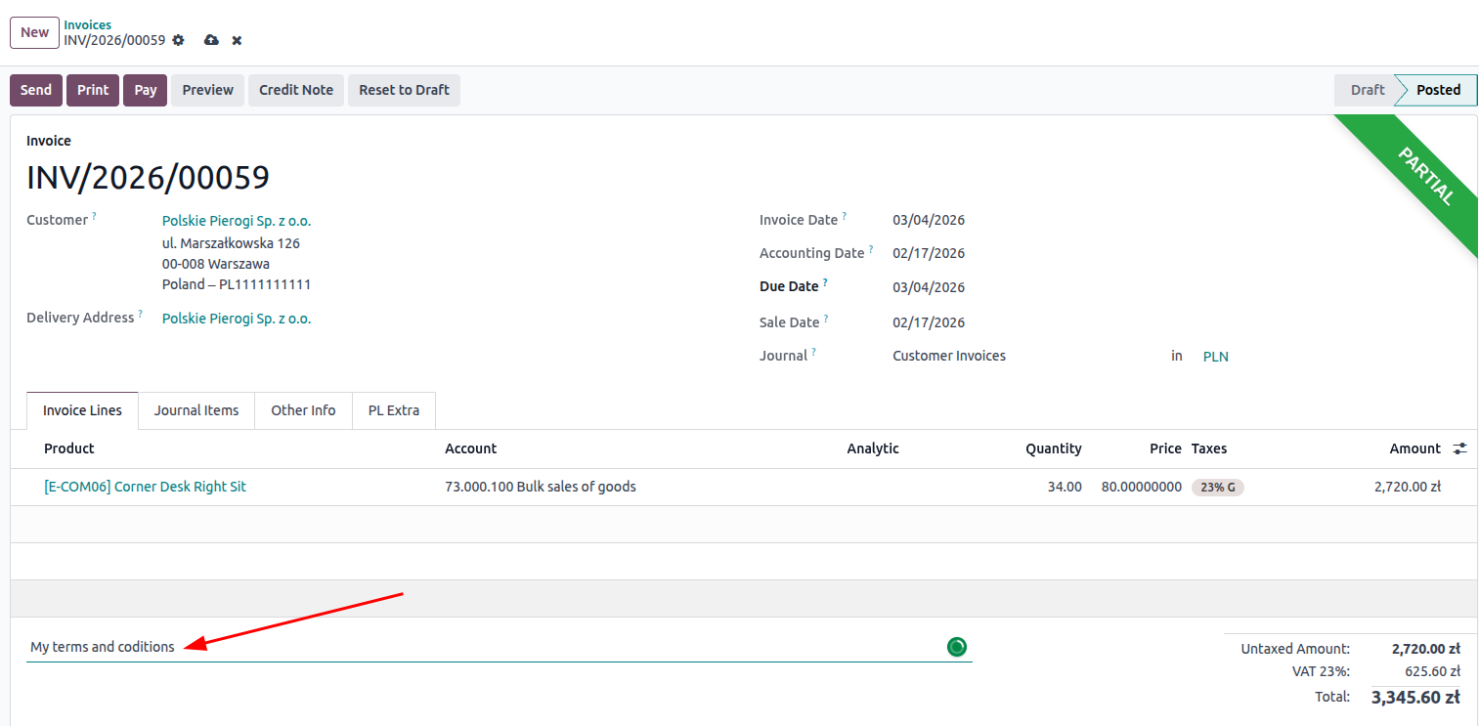Screen dimensions: 1479x726
Task: Open the Polskie Pierogi customer link
Action: (x=236, y=221)
